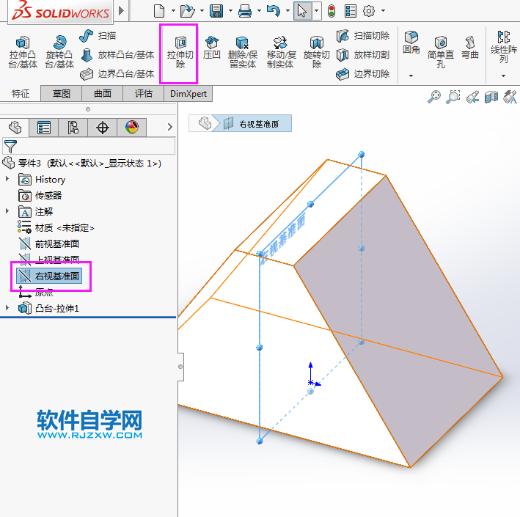Open dropdown arrow next to Undo
The image size is (520, 517).
pos(288,11)
